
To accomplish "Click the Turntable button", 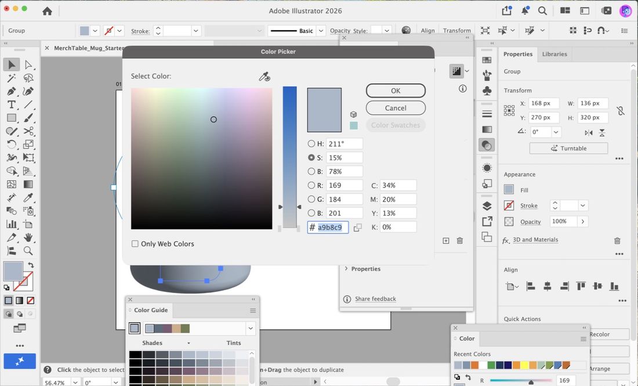I will point(568,148).
